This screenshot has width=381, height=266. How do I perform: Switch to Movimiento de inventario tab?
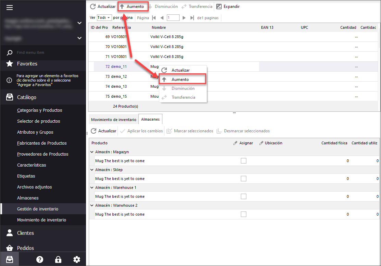(x=113, y=120)
